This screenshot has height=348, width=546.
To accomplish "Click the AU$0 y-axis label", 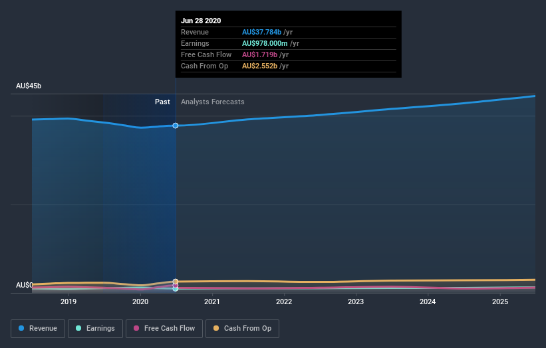I will coord(25,285).
